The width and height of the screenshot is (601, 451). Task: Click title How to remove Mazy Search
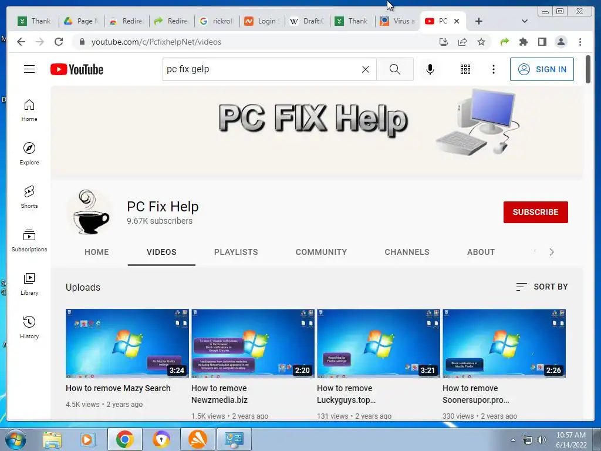click(118, 388)
